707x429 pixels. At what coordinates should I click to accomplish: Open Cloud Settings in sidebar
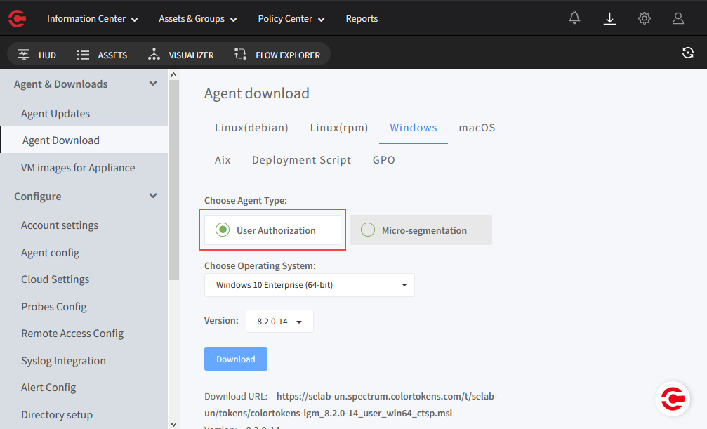55,279
